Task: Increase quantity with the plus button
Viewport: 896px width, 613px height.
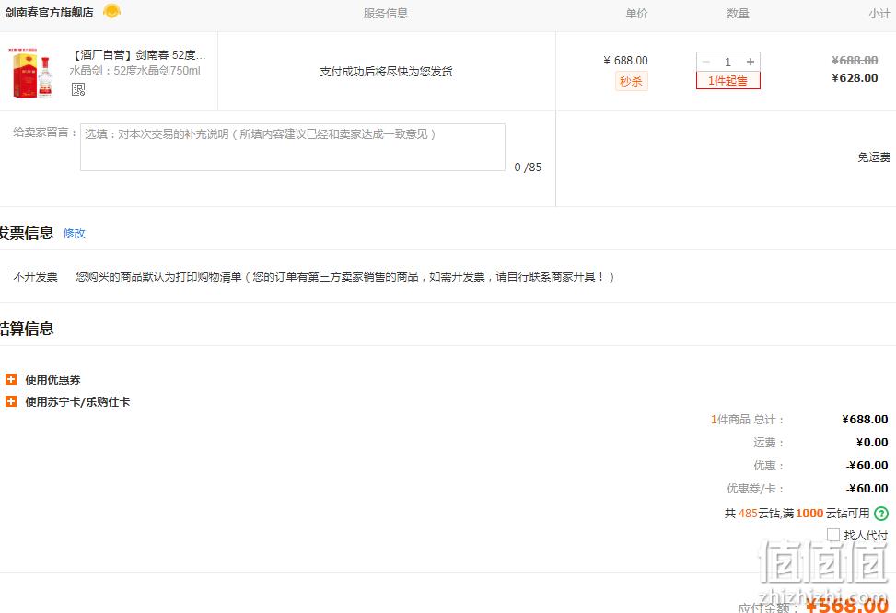Action: [751, 62]
